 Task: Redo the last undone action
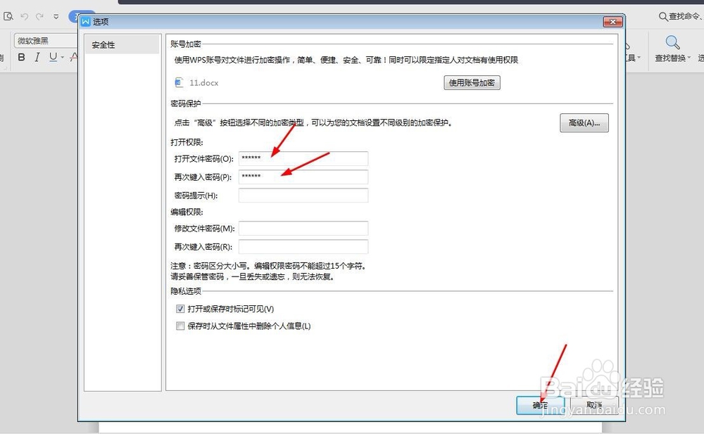pyautogui.click(x=40, y=15)
